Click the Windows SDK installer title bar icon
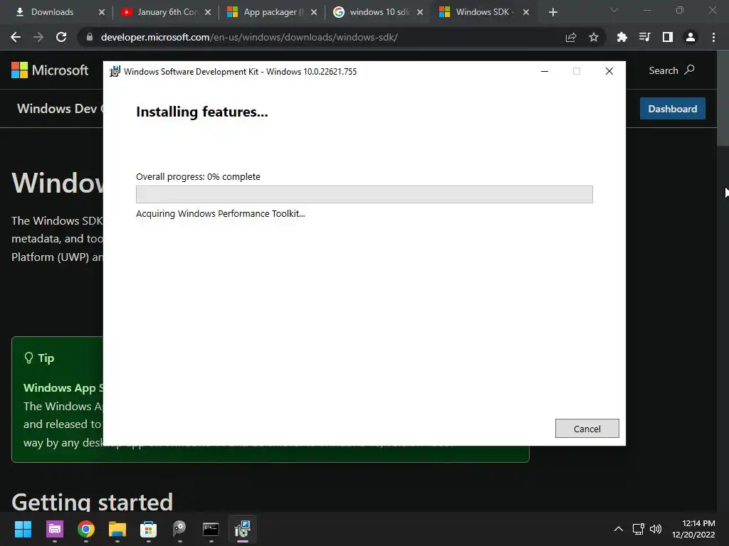 coord(115,72)
